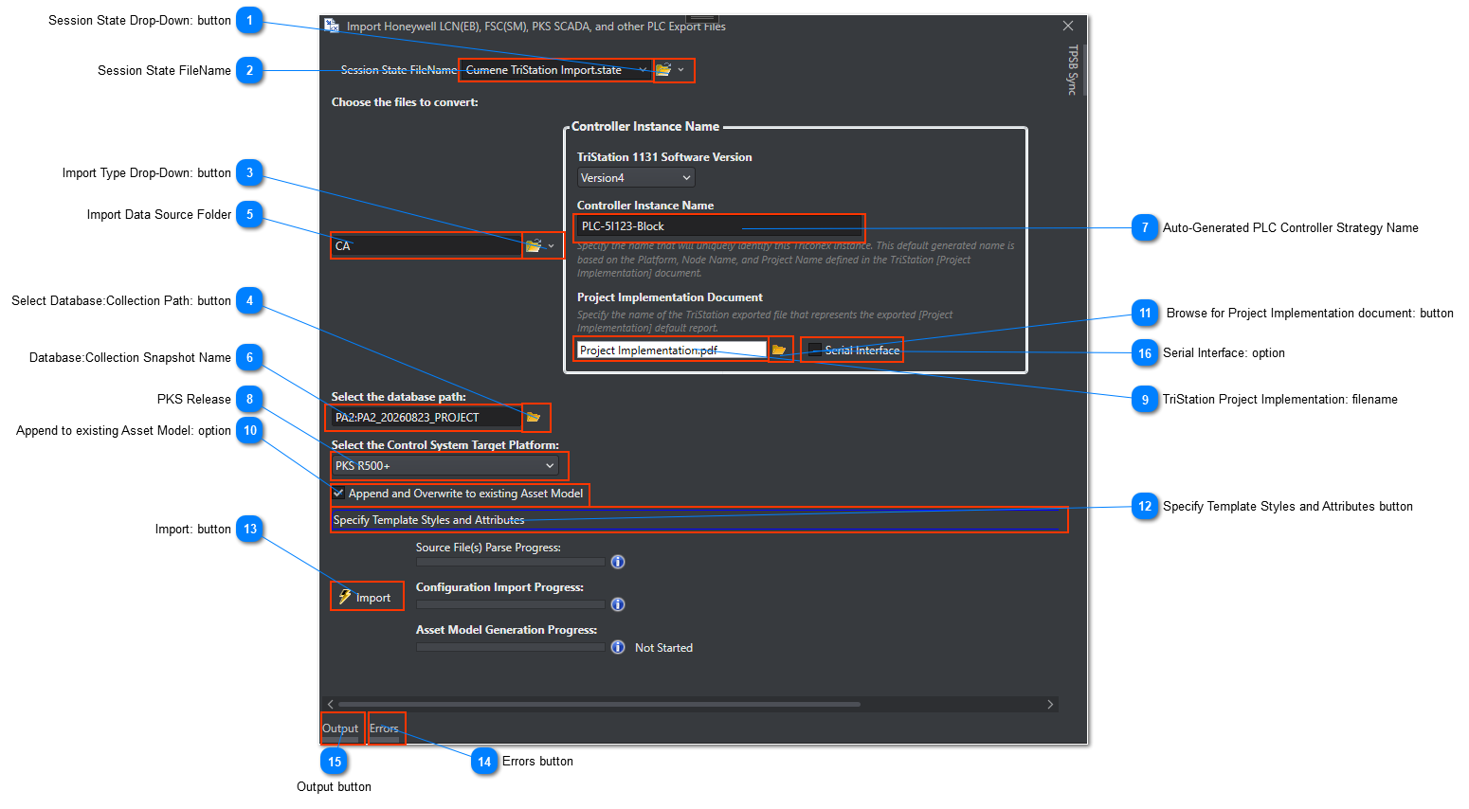
Task: Click the Session State dropdown caret beside folder
Action: click(680, 70)
